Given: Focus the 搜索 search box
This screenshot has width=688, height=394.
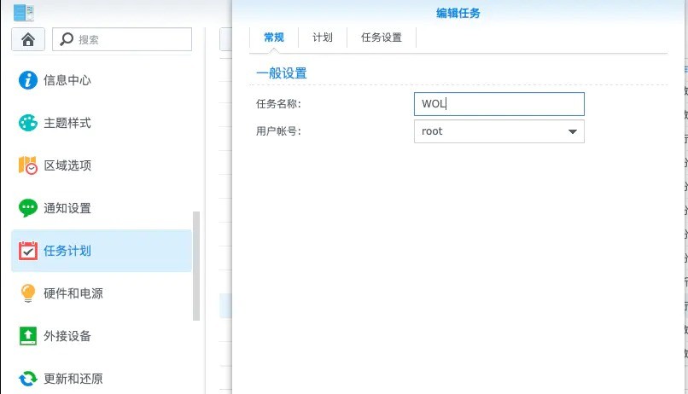Looking at the screenshot, I should (x=122, y=39).
